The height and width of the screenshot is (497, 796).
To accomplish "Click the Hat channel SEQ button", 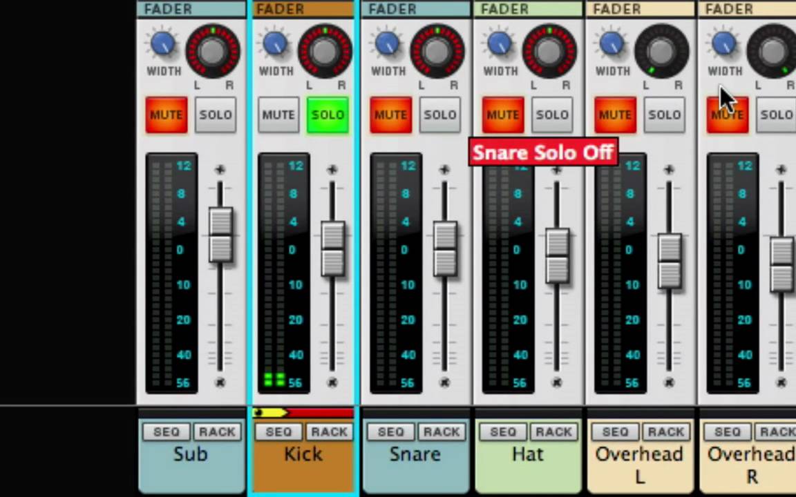I will click(503, 432).
